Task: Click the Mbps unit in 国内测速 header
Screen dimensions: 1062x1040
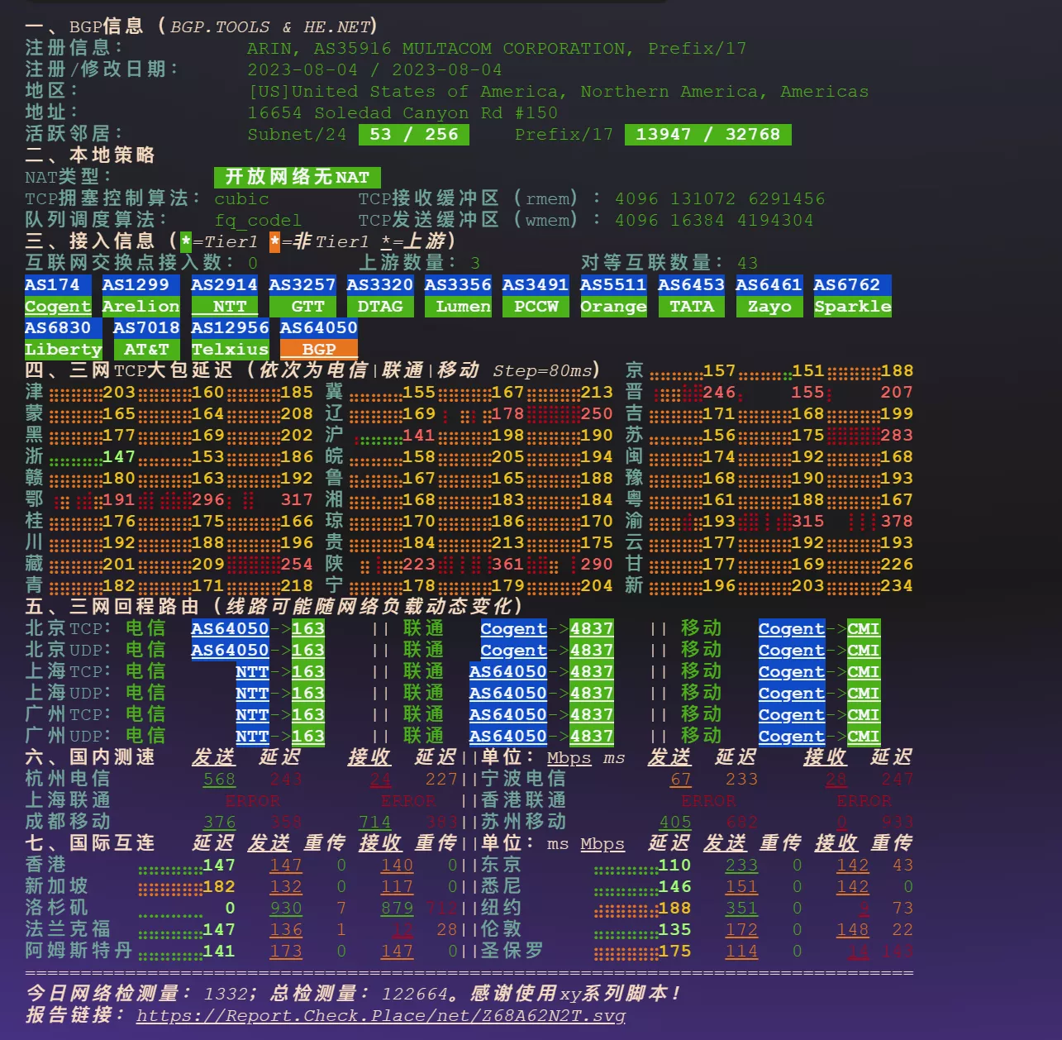Action: coord(569,758)
